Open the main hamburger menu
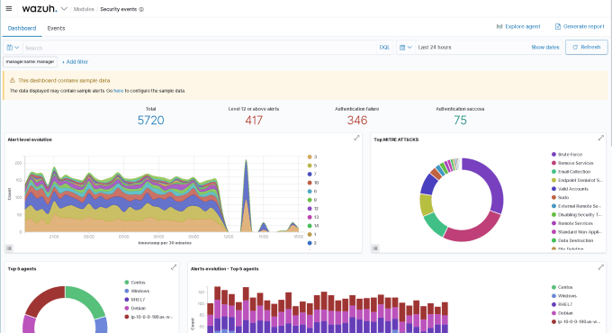Screen dimensions: 612x333 9,9
